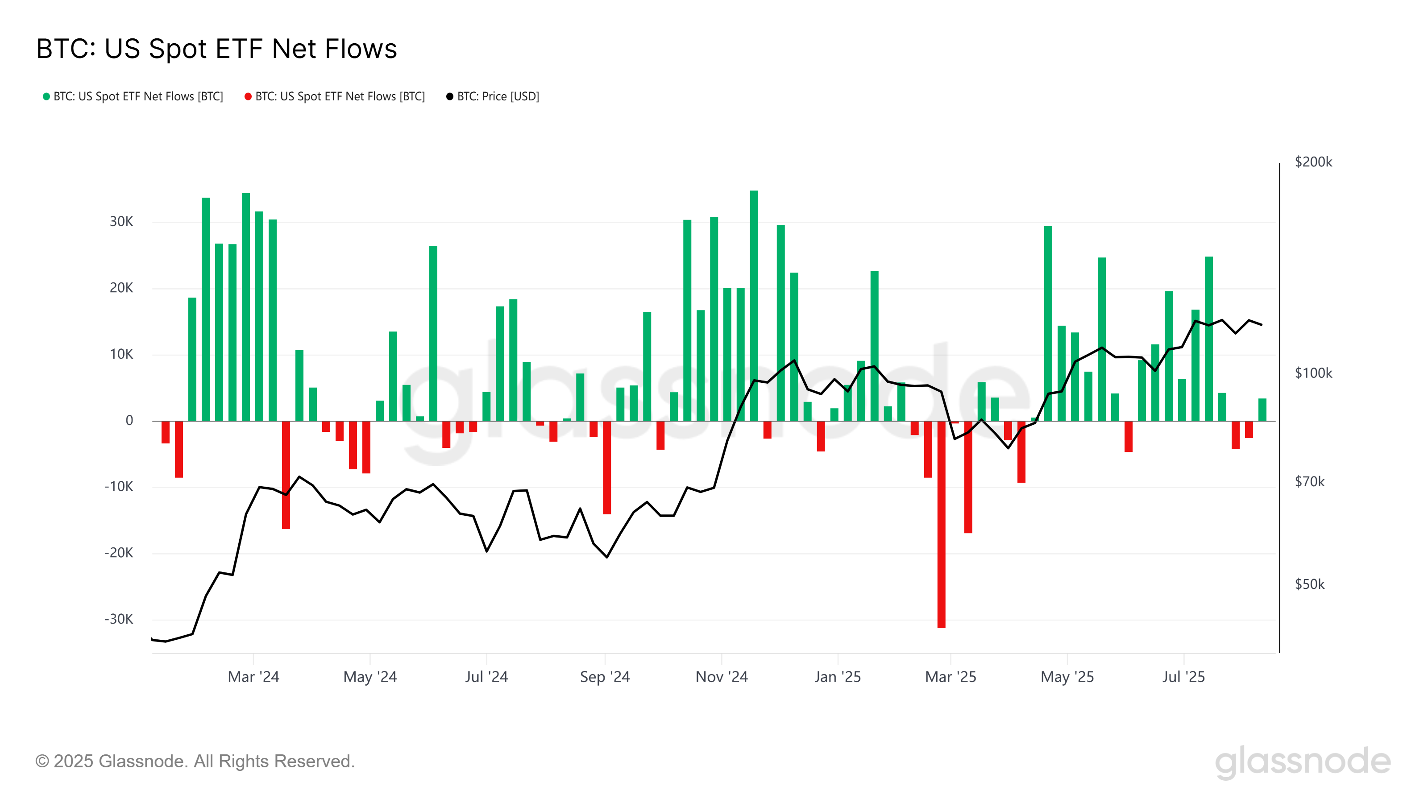Click the black legend dot for BTC Price
Viewport: 1428px width, 803px height.
point(449,96)
